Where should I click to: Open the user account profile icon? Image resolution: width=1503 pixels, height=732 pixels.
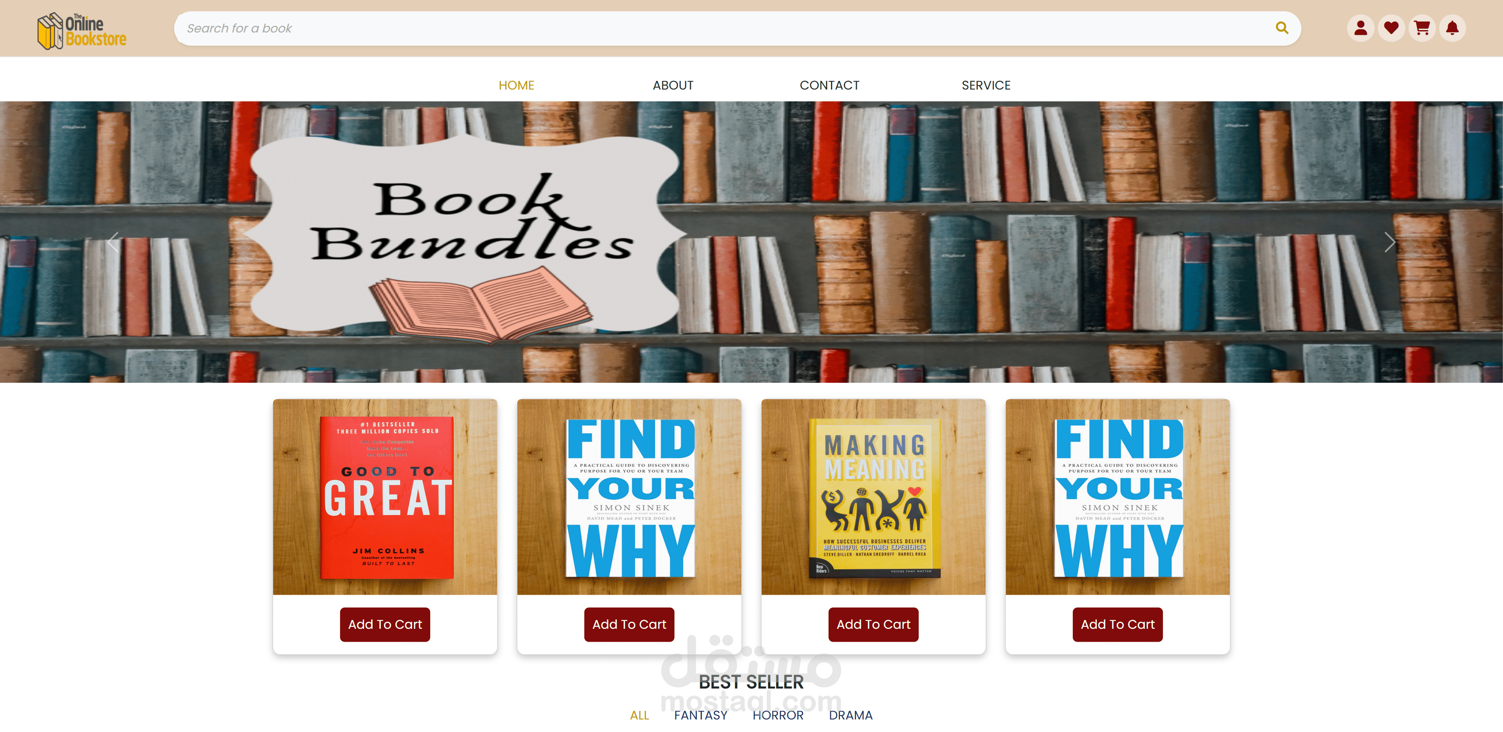(x=1360, y=28)
